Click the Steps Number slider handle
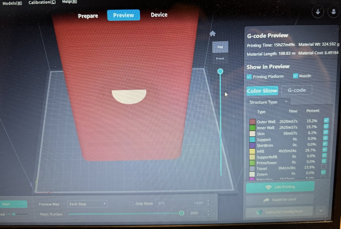This screenshot has height=229, width=341. (x=182, y=213)
